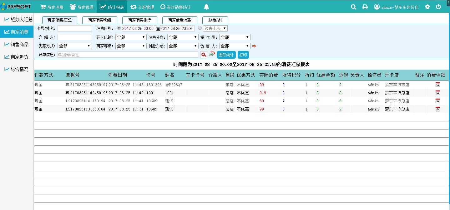The height and width of the screenshot is (210, 450).
Task: Click the search magnifier in top bar
Action: [x=353, y=7]
